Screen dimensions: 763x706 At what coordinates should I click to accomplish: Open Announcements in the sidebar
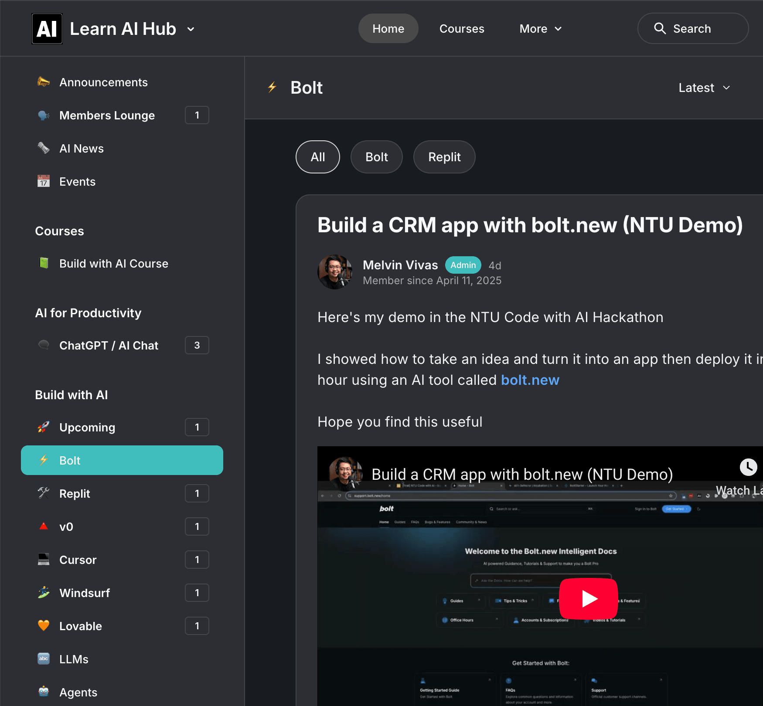click(x=122, y=82)
